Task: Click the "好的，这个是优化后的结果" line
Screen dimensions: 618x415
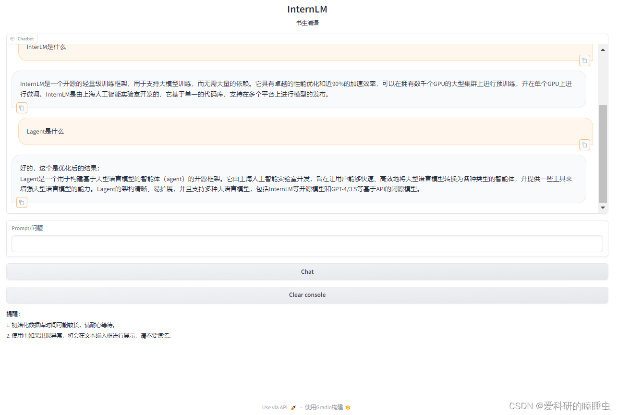Action: (60, 168)
